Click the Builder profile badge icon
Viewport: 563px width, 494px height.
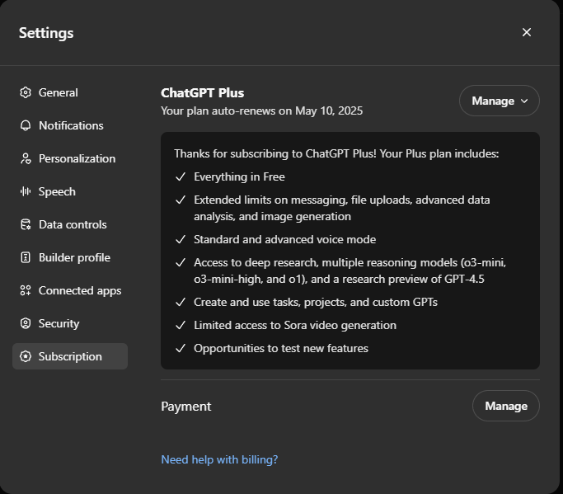tap(26, 257)
